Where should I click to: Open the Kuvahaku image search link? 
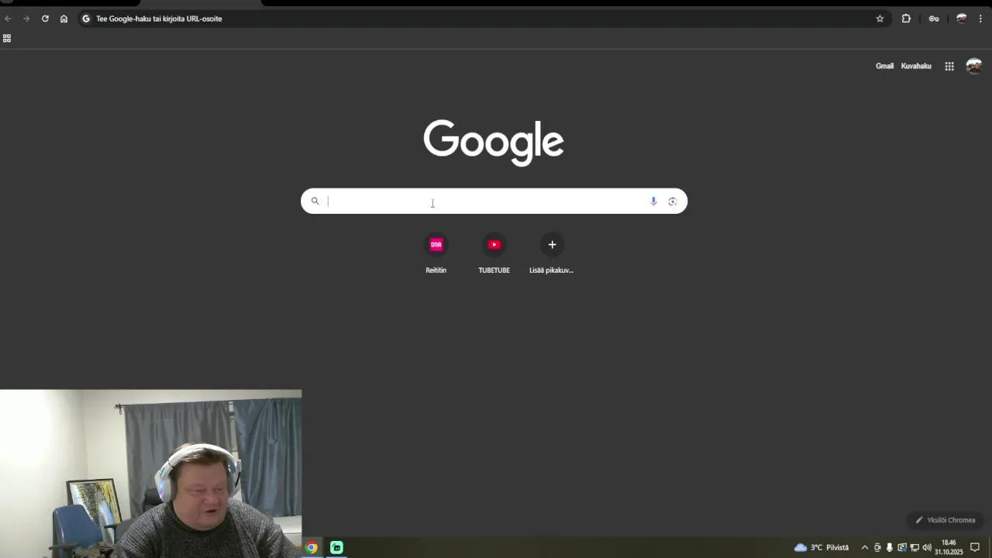coord(916,66)
